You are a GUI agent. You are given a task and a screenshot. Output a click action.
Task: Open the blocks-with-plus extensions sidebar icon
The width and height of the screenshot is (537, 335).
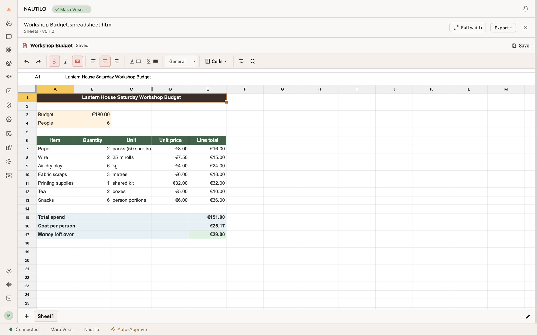point(9,147)
